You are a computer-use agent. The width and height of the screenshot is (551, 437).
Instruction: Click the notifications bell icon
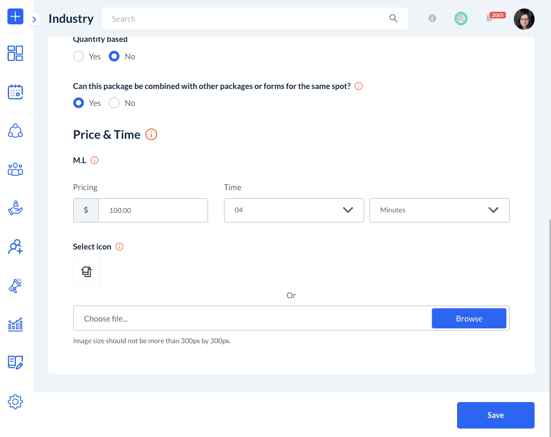pos(489,19)
